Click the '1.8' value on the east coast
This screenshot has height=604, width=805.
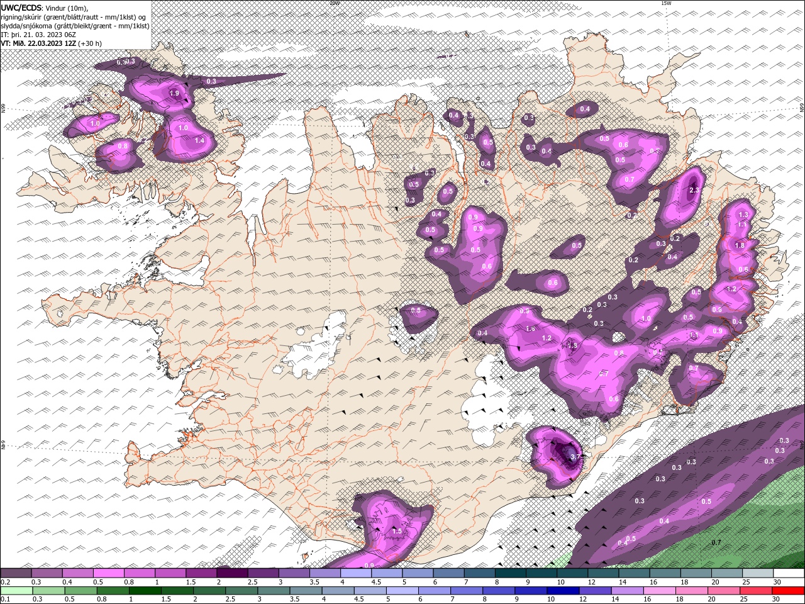pyautogui.click(x=740, y=245)
